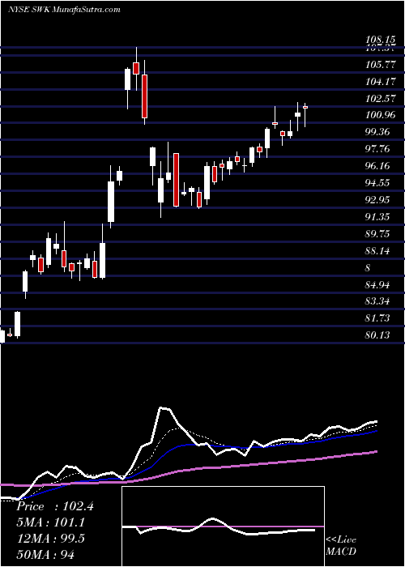Viewport: 405px width, 567px height.
Task: Select the 97.76 price level label
Action: 378,149
